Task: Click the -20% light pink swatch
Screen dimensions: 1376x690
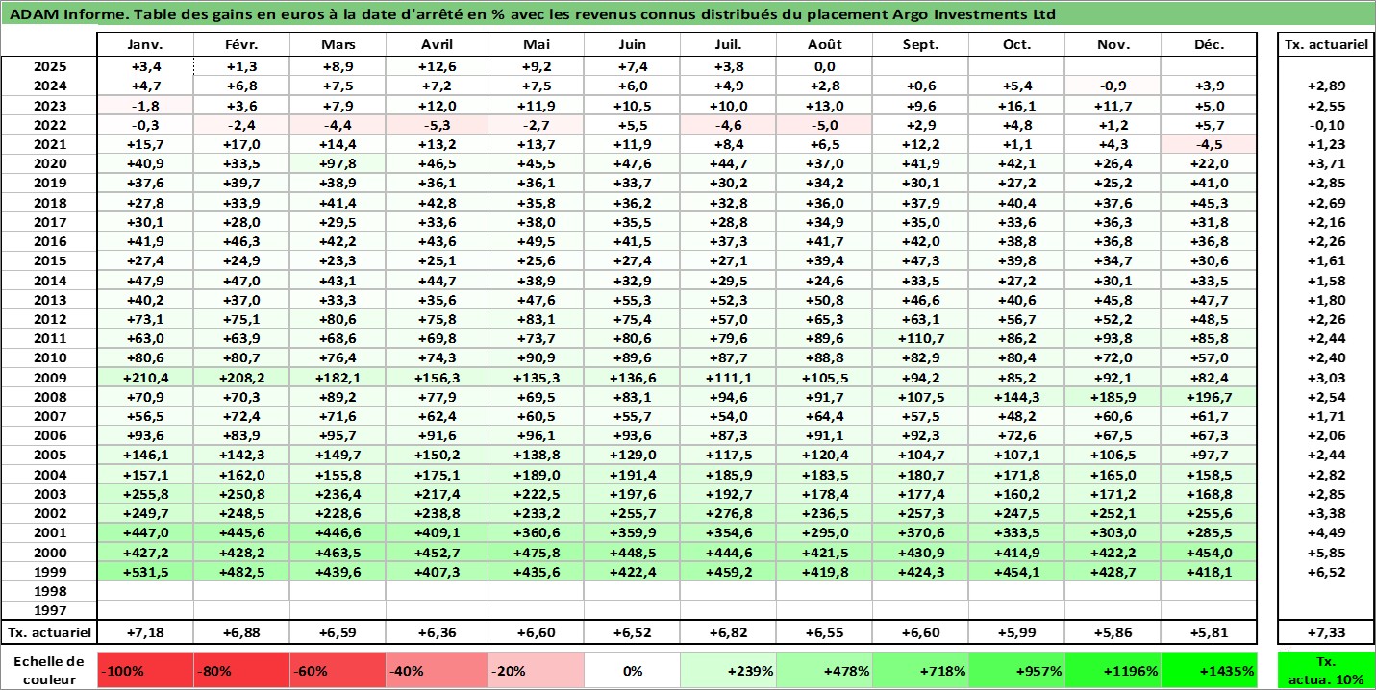Action: (536, 671)
